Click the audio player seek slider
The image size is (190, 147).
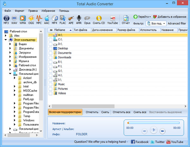click(x=153, y=123)
